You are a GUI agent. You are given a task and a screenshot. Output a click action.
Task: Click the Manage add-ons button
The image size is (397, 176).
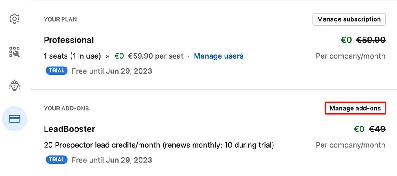(x=355, y=109)
